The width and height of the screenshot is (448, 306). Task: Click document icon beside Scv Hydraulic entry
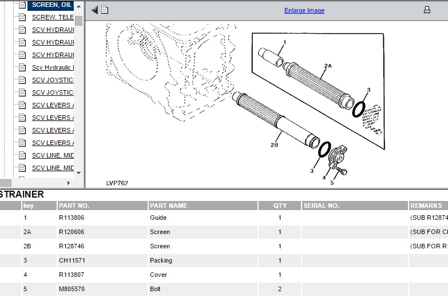click(x=22, y=67)
